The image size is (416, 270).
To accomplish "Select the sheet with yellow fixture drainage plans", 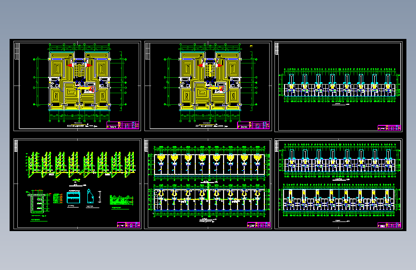I will (x=208, y=184).
